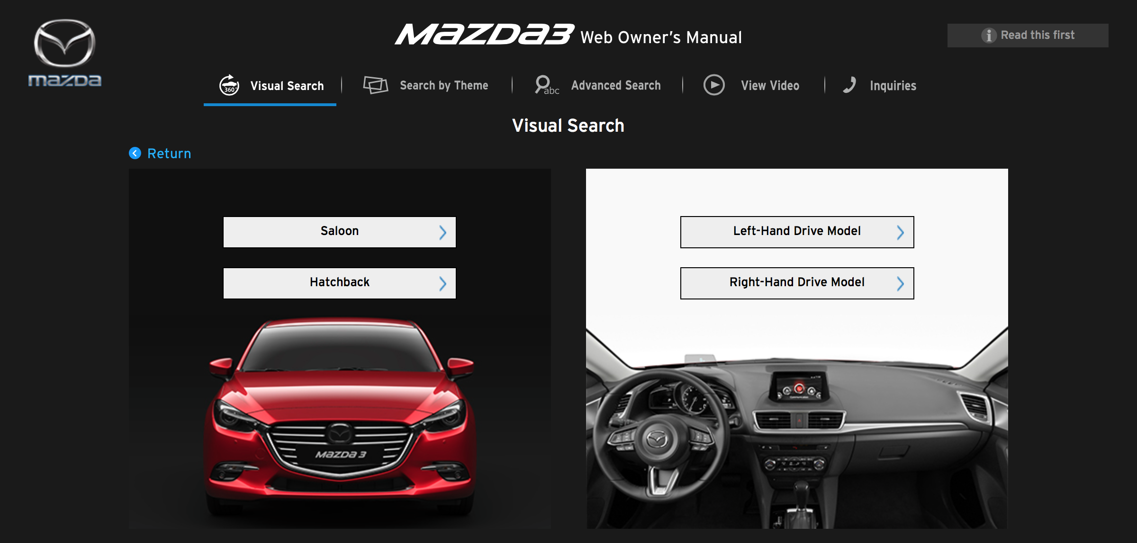This screenshot has width=1137, height=543.
Task: Click the blue Return back arrow icon
Action: pos(135,153)
